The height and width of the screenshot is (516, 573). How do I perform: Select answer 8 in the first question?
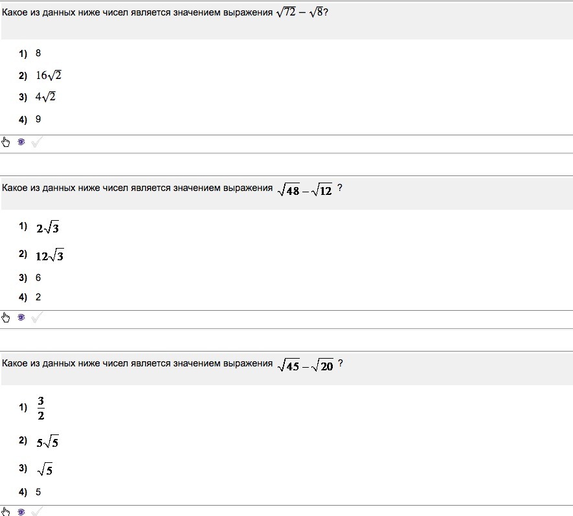(38, 54)
